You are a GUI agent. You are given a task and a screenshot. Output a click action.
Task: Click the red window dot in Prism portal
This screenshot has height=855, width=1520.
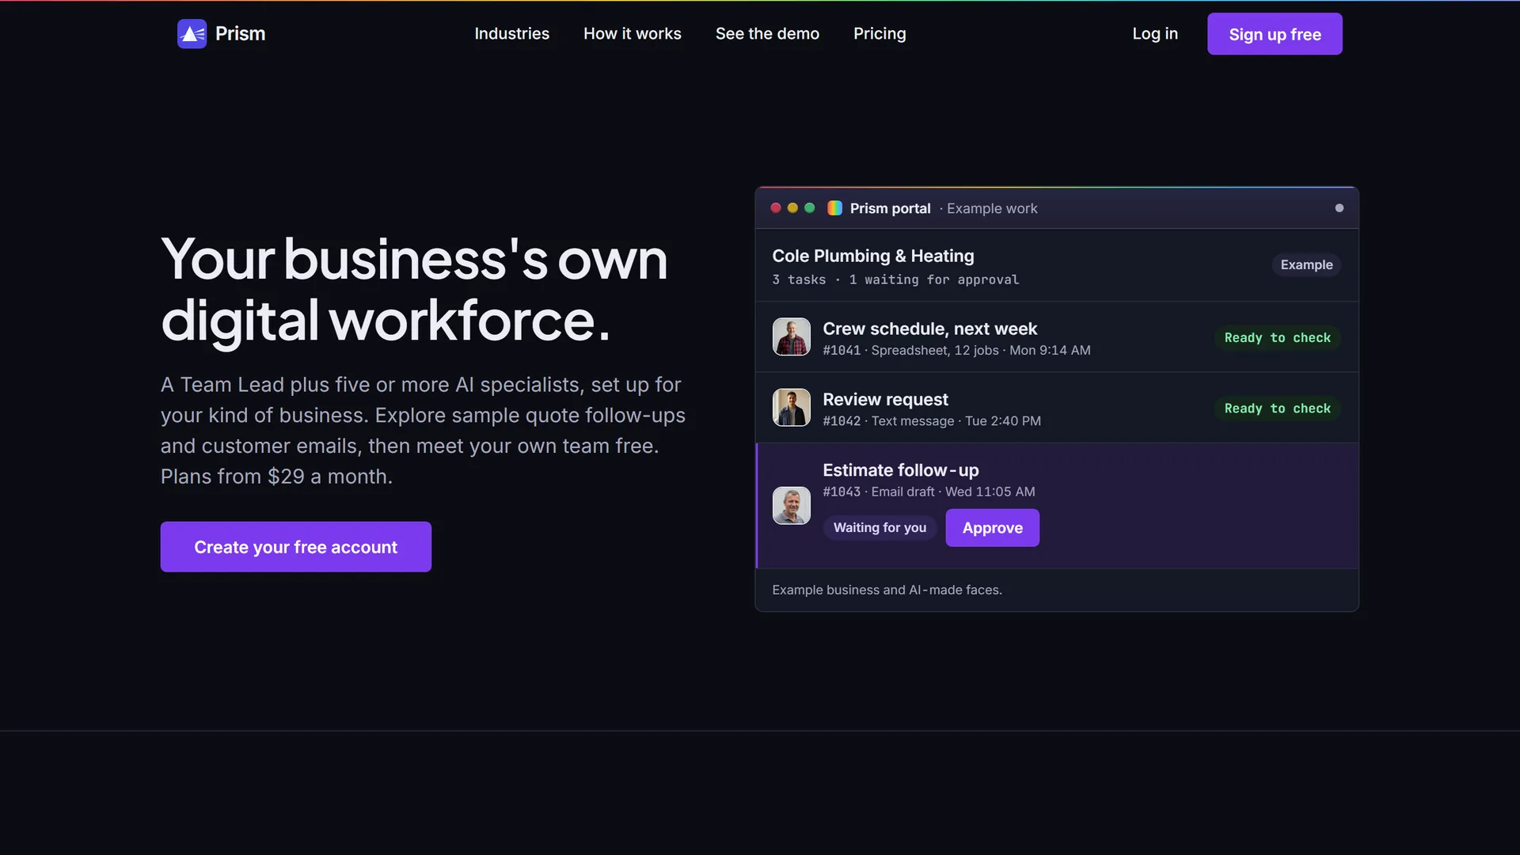776,208
